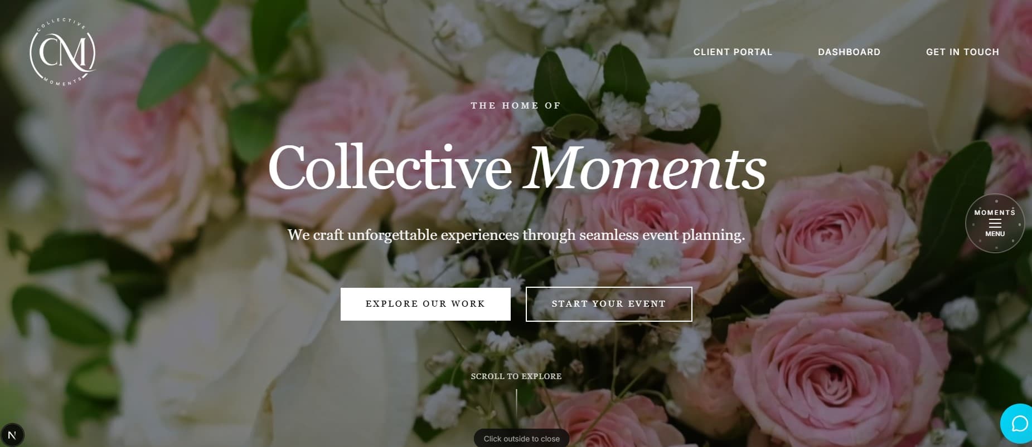Click the Scroll to Explore label
Screen dimensions: 1032x447
516,376
